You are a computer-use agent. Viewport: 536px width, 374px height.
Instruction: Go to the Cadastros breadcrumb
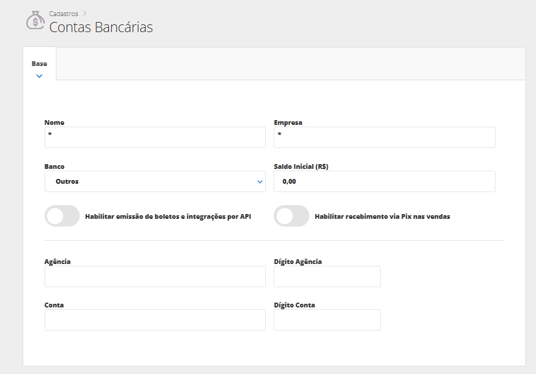point(64,14)
